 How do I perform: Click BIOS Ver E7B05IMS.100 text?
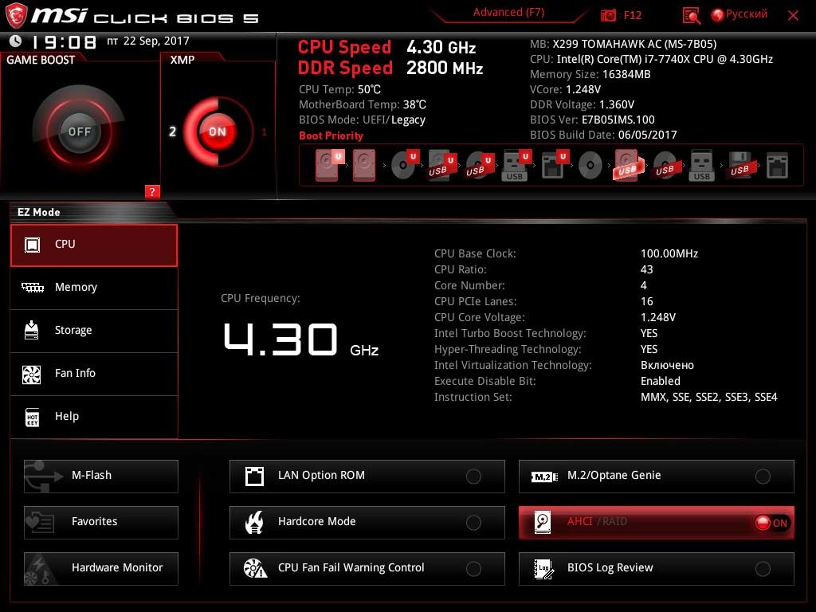pos(592,120)
